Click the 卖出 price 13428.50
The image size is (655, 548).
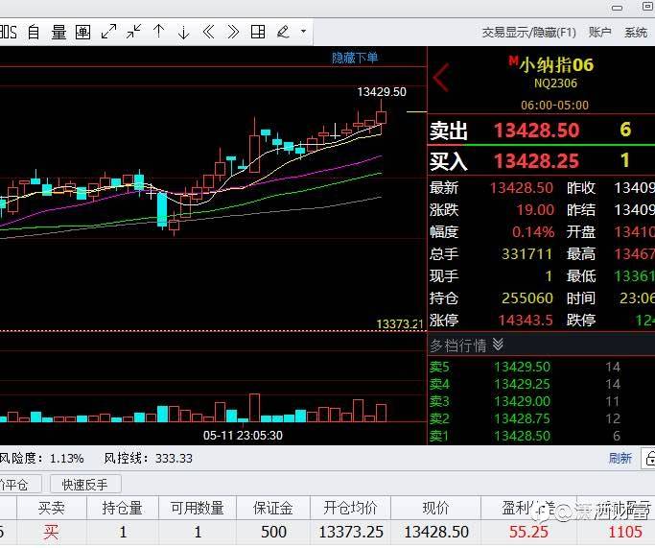tap(536, 131)
